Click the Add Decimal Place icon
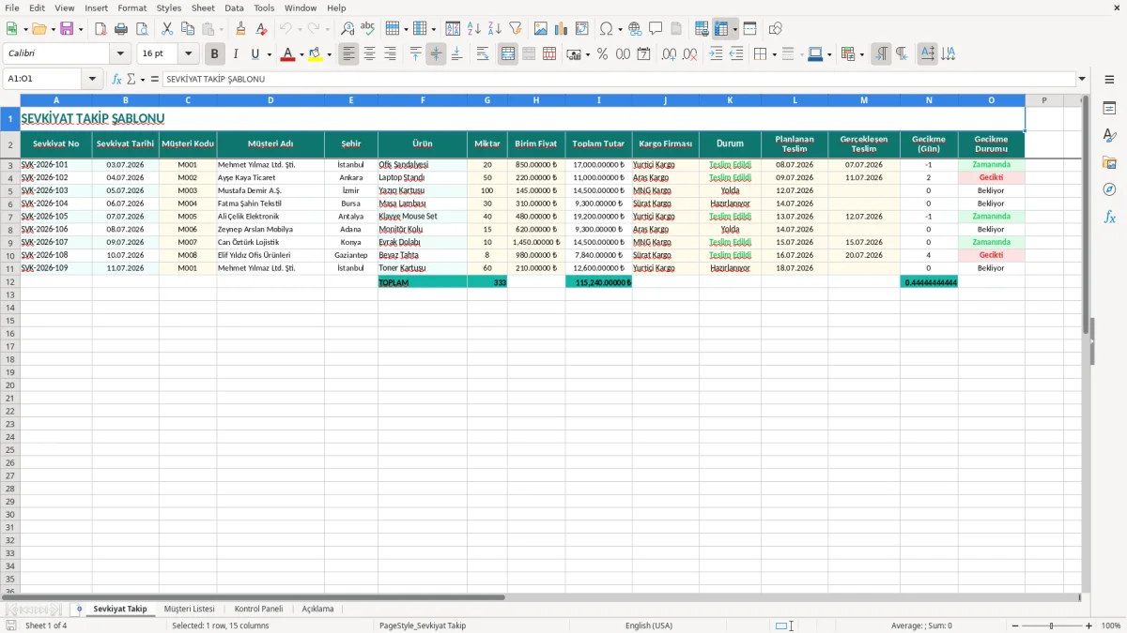 click(x=670, y=54)
